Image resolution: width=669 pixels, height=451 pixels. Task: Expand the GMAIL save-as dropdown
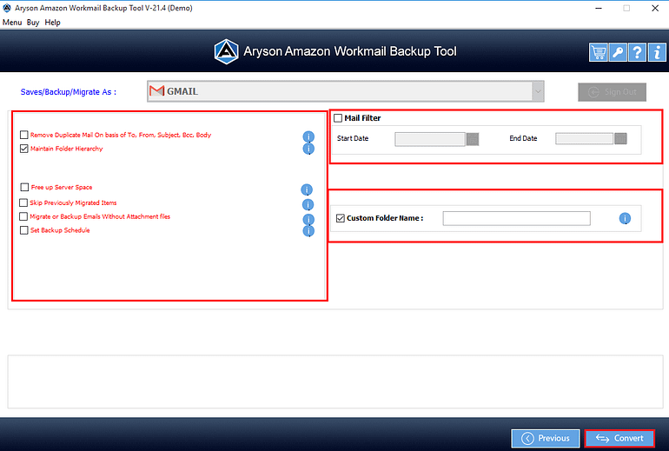point(539,91)
